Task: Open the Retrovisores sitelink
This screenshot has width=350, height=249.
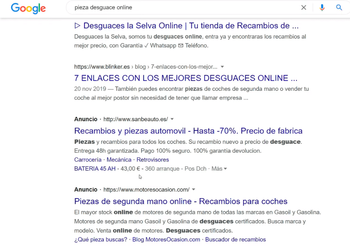Action: 153,160
